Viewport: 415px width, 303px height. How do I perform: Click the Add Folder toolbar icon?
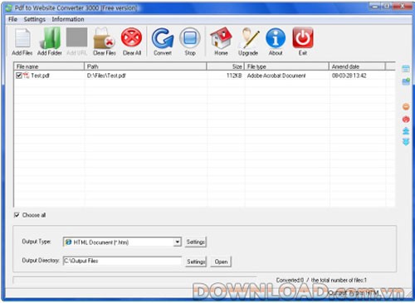(50, 38)
